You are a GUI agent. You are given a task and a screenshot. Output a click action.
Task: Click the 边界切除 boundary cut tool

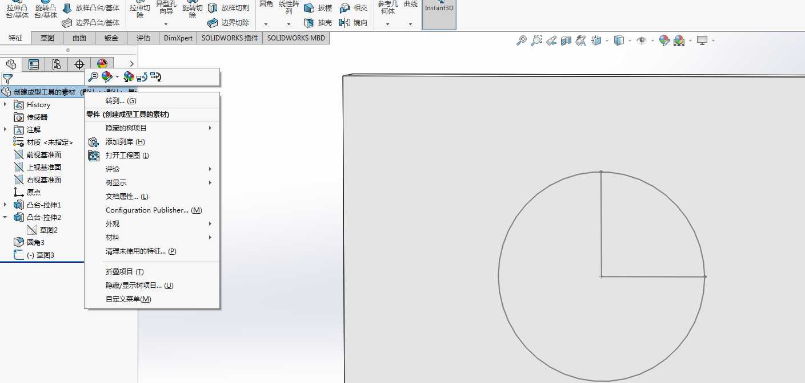point(228,23)
